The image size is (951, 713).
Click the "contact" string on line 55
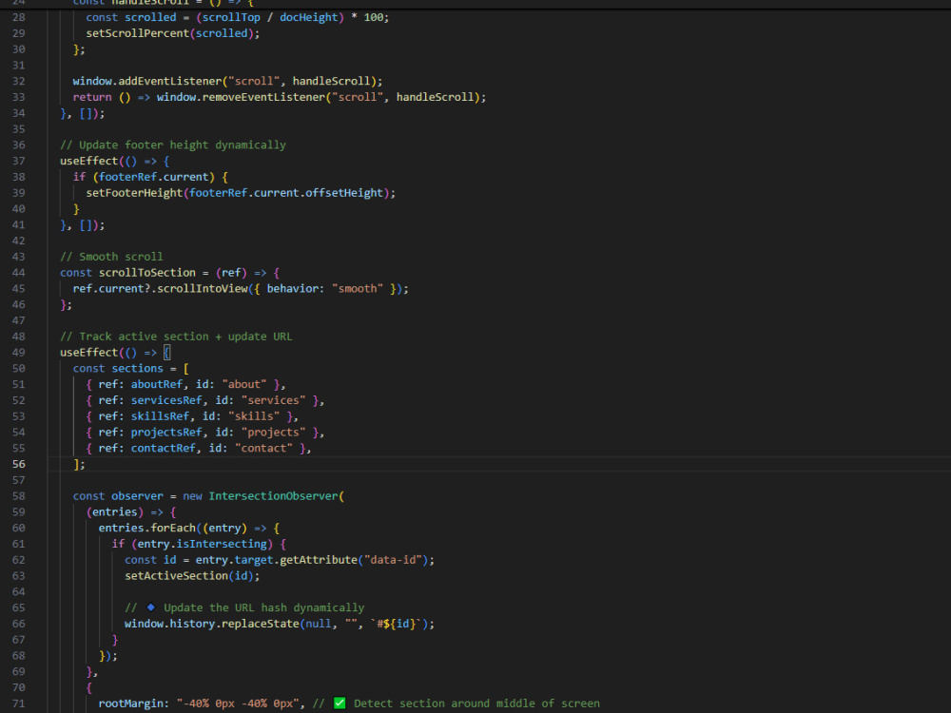click(263, 448)
